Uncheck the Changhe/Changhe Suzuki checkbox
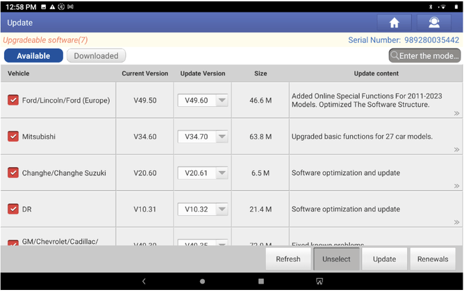The width and height of the screenshot is (464, 292). point(13,173)
